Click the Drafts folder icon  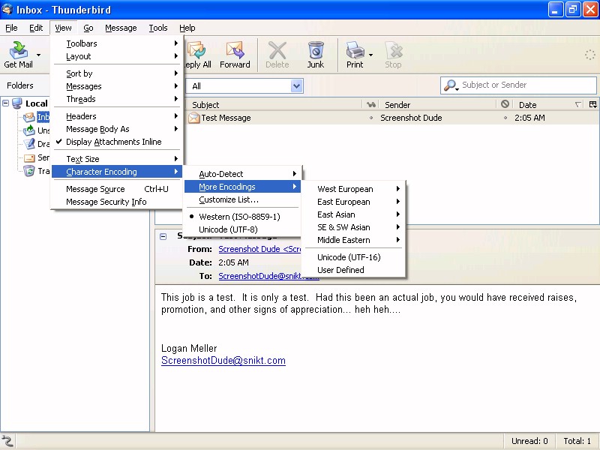[x=29, y=144]
